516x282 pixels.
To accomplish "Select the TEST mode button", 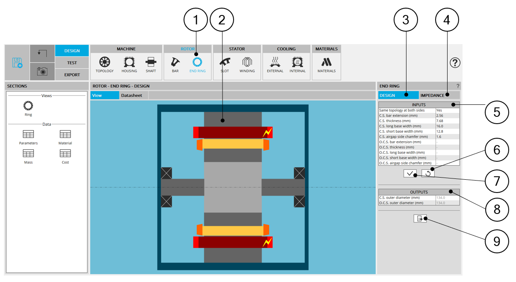I will click(72, 63).
